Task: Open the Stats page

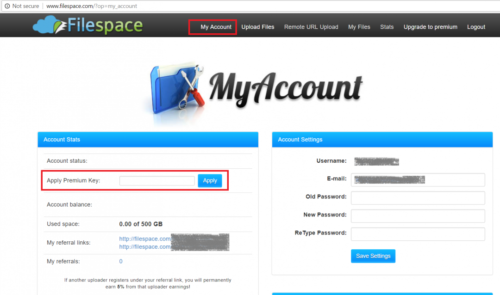Action: coord(387,27)
